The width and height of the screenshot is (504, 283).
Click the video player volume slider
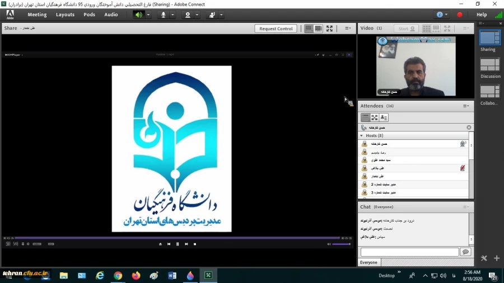[342, 244]
